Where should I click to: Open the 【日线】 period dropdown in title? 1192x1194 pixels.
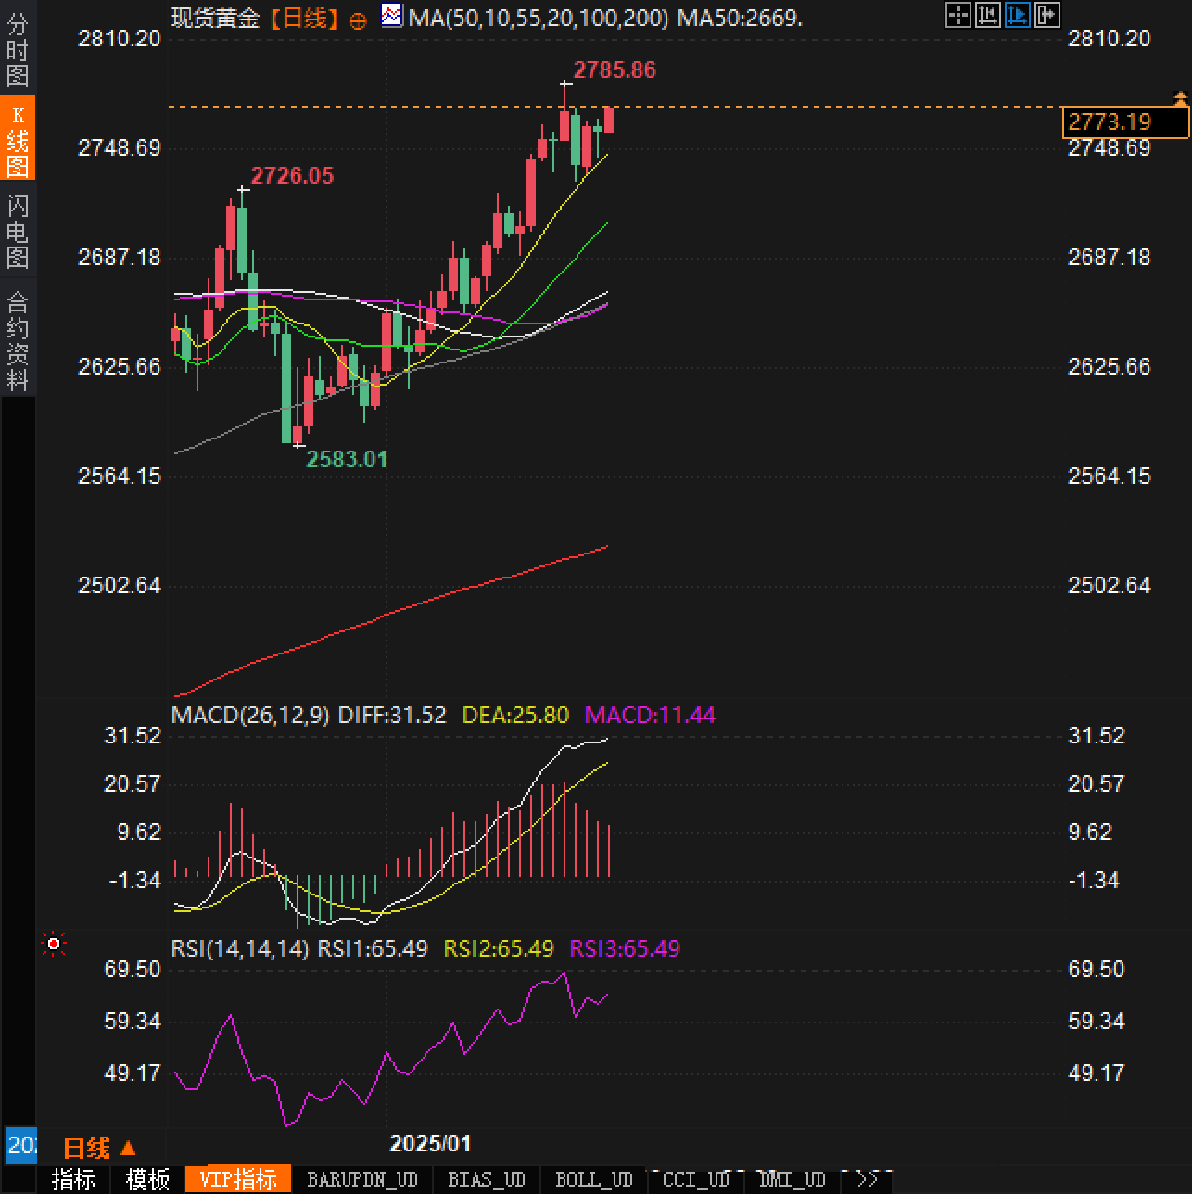pyautogui.click(x=304, y=19)
